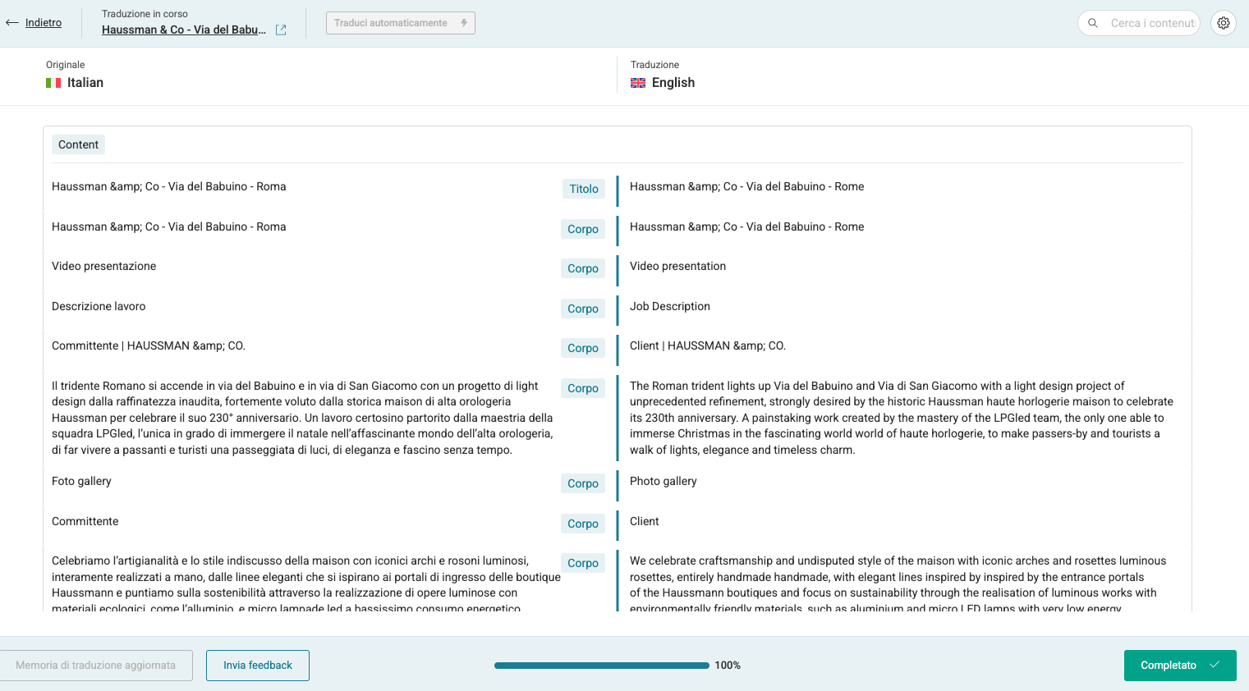1249x691 pixels.
Task: Click the translation progress bar
Action: tap(602, 666)
